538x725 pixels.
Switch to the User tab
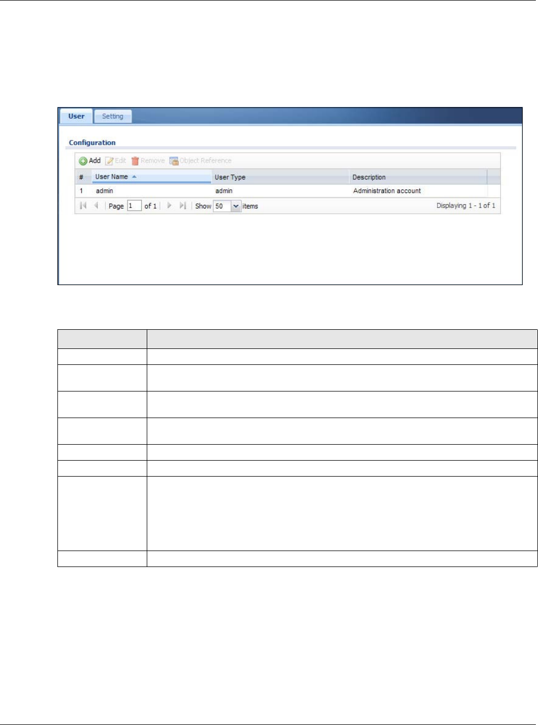pyautogui.click(x=76, y=116)
